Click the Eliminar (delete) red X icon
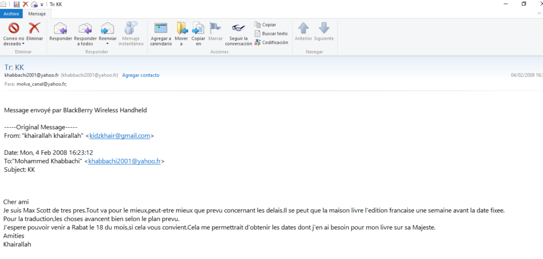 tap(34, 29)
